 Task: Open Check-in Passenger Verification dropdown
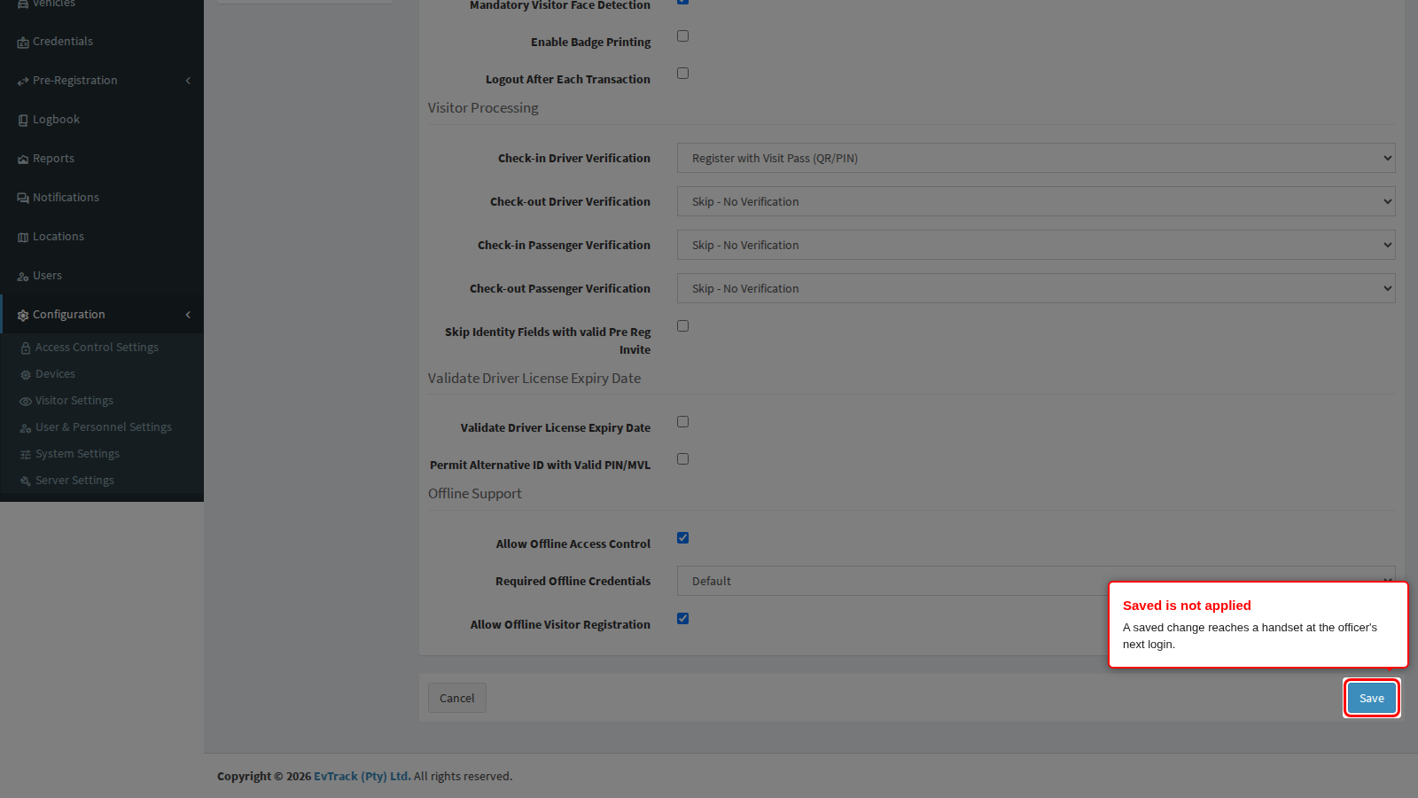coord(1036,246)
